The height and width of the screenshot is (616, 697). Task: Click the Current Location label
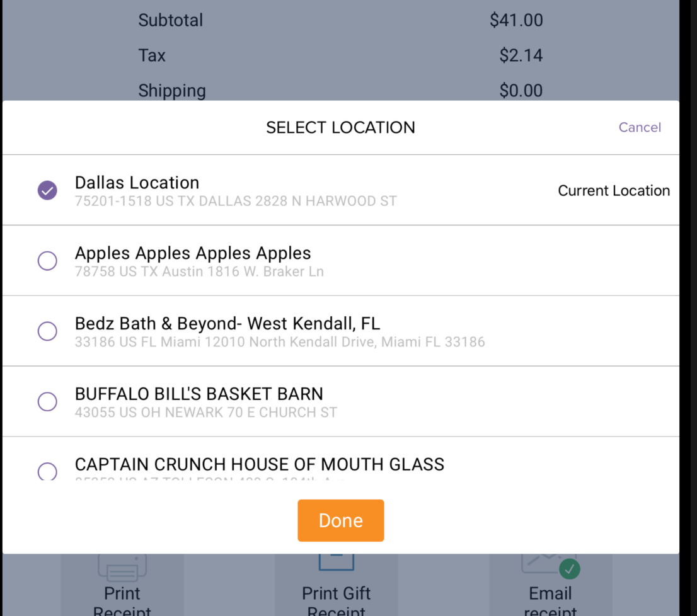point(614,191)
